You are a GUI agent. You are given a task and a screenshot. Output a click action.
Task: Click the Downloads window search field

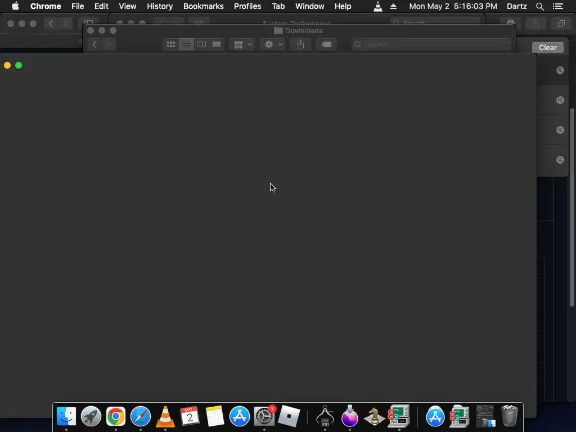point(431,44)
